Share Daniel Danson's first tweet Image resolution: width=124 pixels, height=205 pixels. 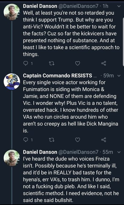[x=104, y=63]
